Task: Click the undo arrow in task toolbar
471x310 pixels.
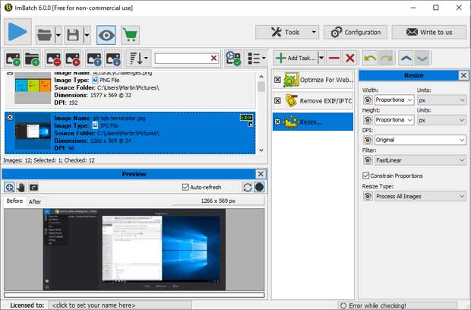Action: (x=370, y=58)
